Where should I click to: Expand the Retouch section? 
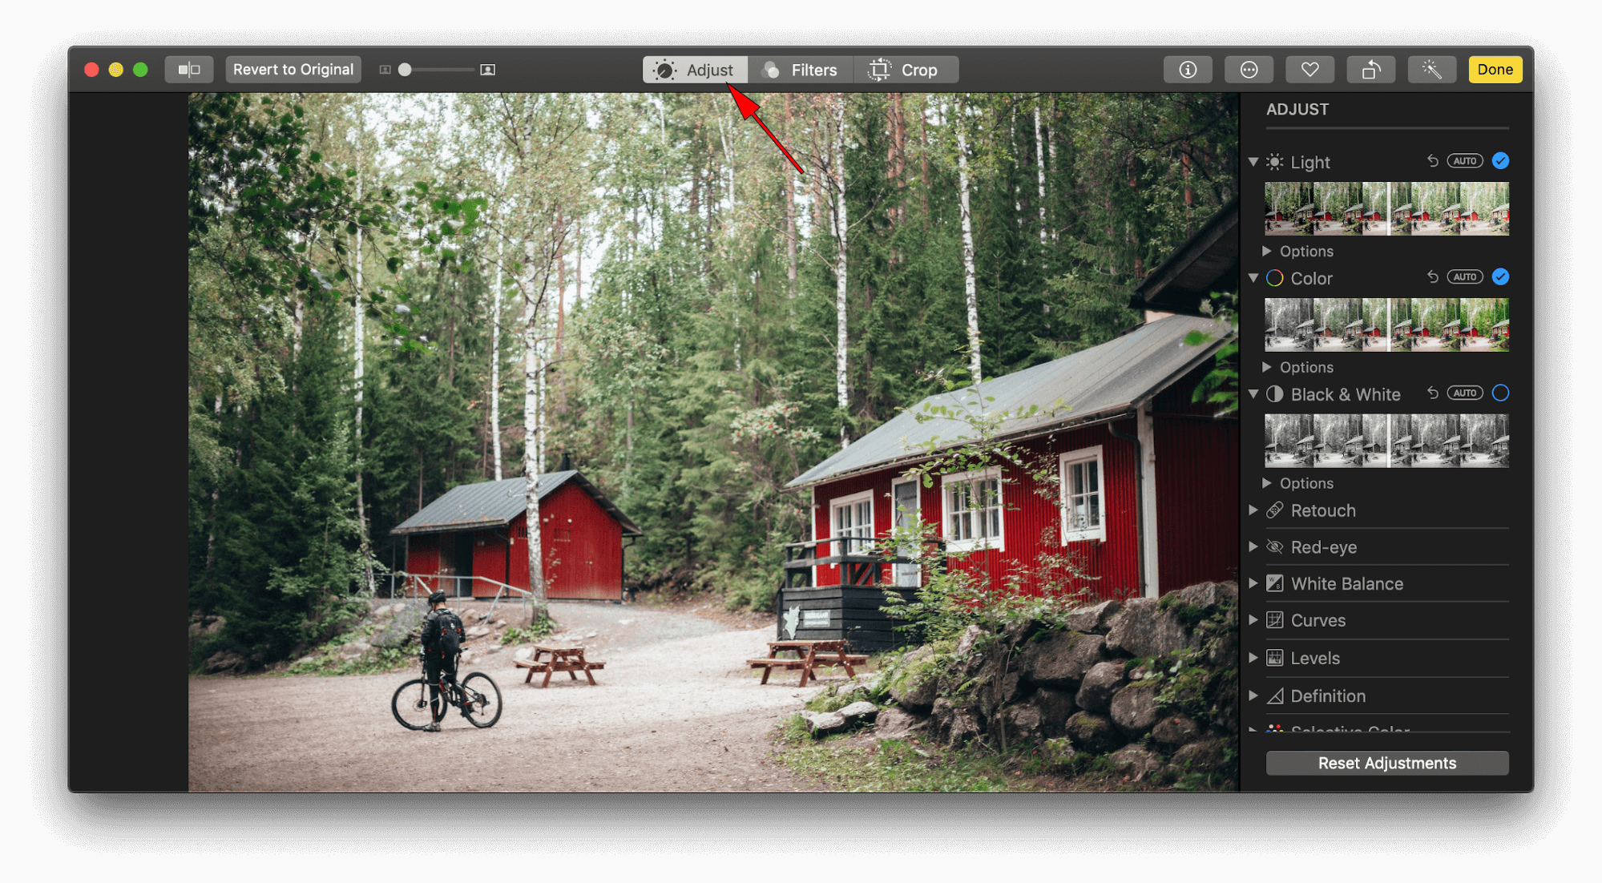point(1253,510)
